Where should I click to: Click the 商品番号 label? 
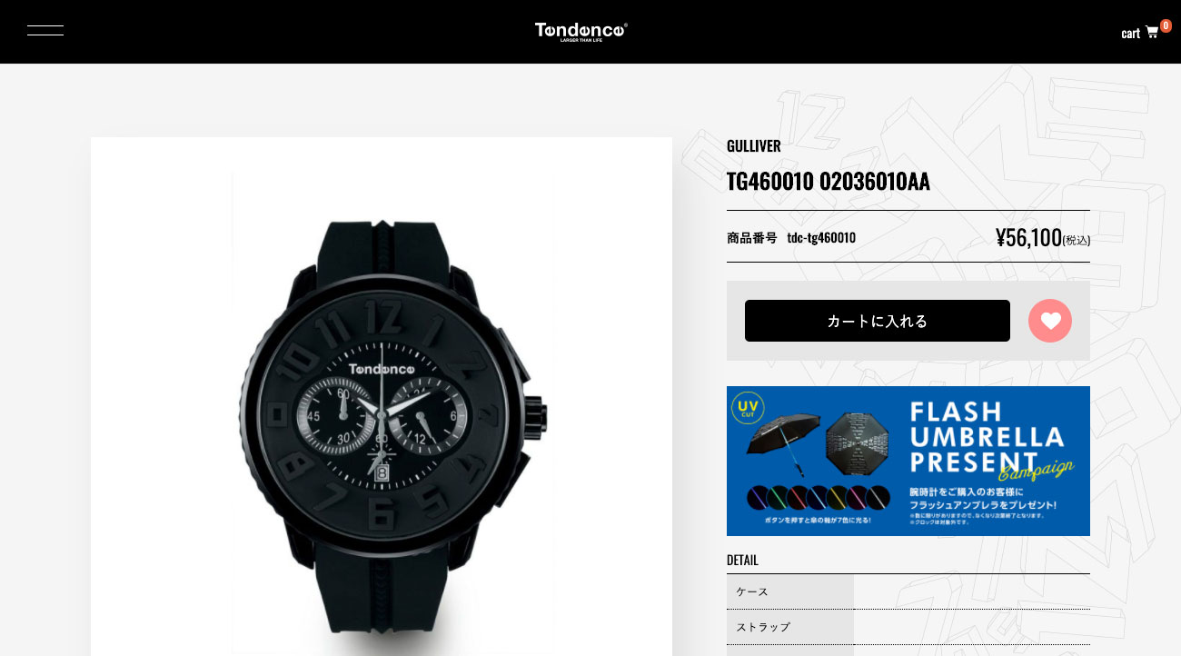pyautogui.click(x=752, y=238)
